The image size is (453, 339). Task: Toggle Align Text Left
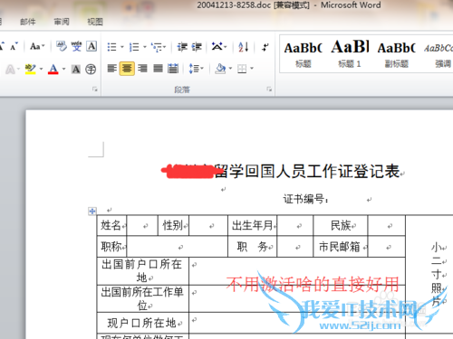click(112, 69)
